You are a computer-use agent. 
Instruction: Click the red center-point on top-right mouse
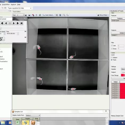pyautogui.click(x=72, y=57)
